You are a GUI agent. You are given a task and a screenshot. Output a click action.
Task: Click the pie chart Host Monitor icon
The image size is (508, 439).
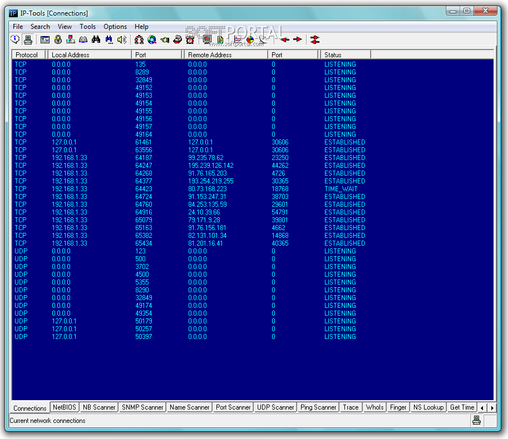pos(250,39)
